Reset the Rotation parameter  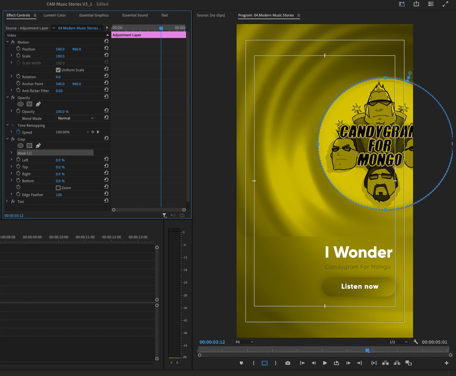click(106, 76)
